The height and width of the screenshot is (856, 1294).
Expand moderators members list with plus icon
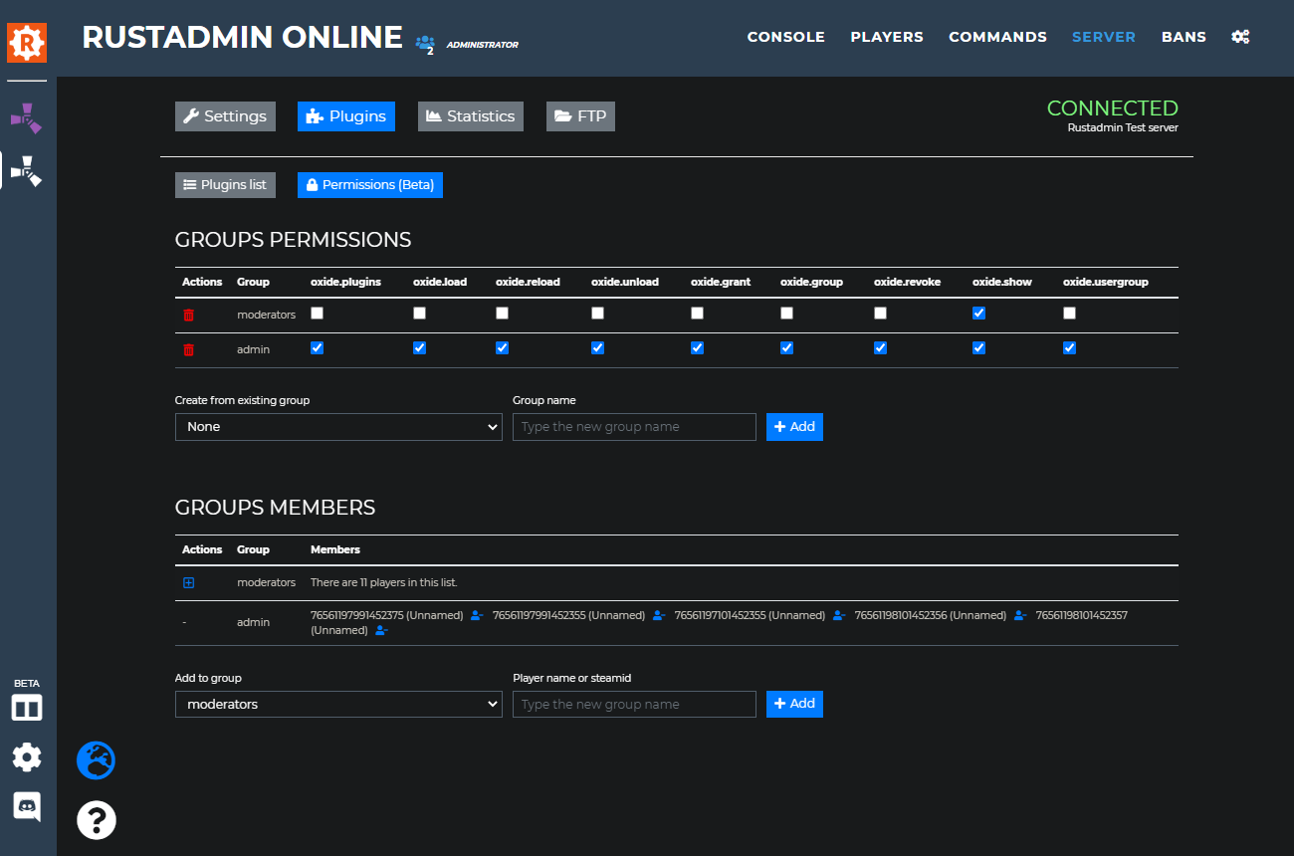(188, 582)
